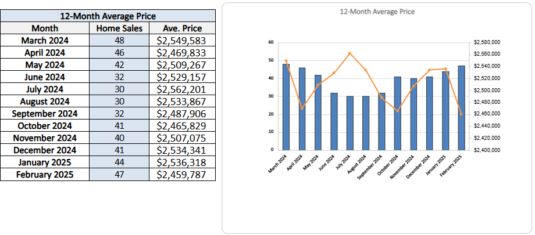Click home sales value 44 for January 2025
The width and height of the screenshot is (535, 235).
pyautogui.click(x=119, y=162)
